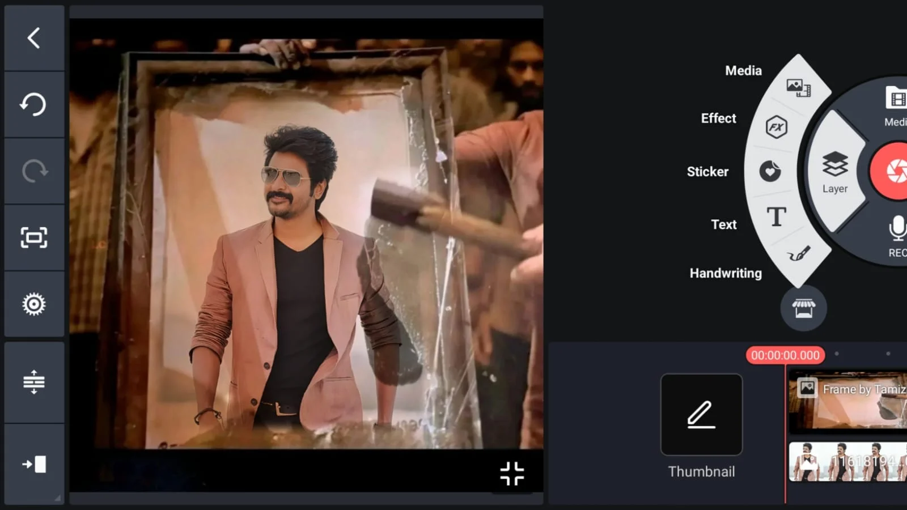907x510 pixels.
Task: Add a Text layer
Action: (x=776, y=216)
